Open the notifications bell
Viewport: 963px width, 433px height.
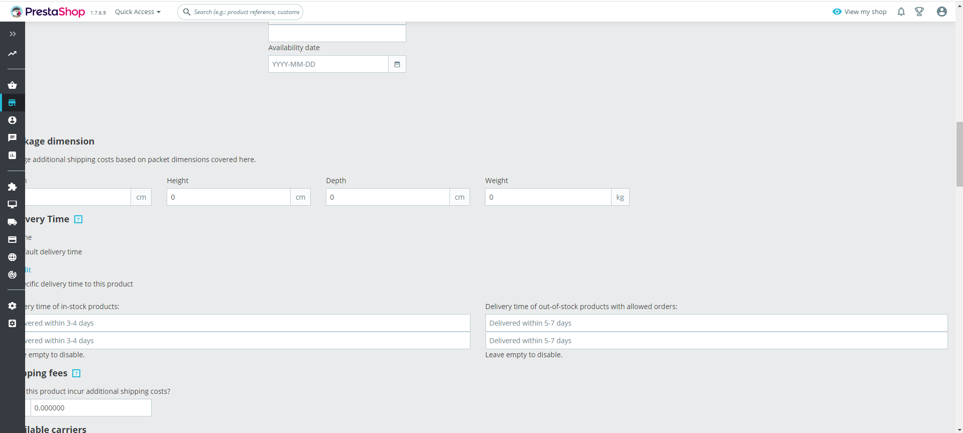(x=901, y=12)
